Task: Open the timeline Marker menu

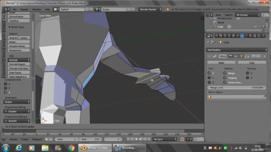Action: (x=13, y=139)
